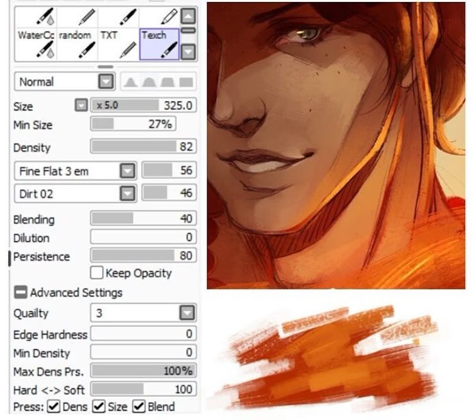
Task: Click the watercolor brush icon above the WaterCc label
Action: pos(46,17)
